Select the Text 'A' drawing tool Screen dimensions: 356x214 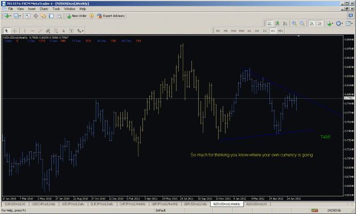coord(64,31)
